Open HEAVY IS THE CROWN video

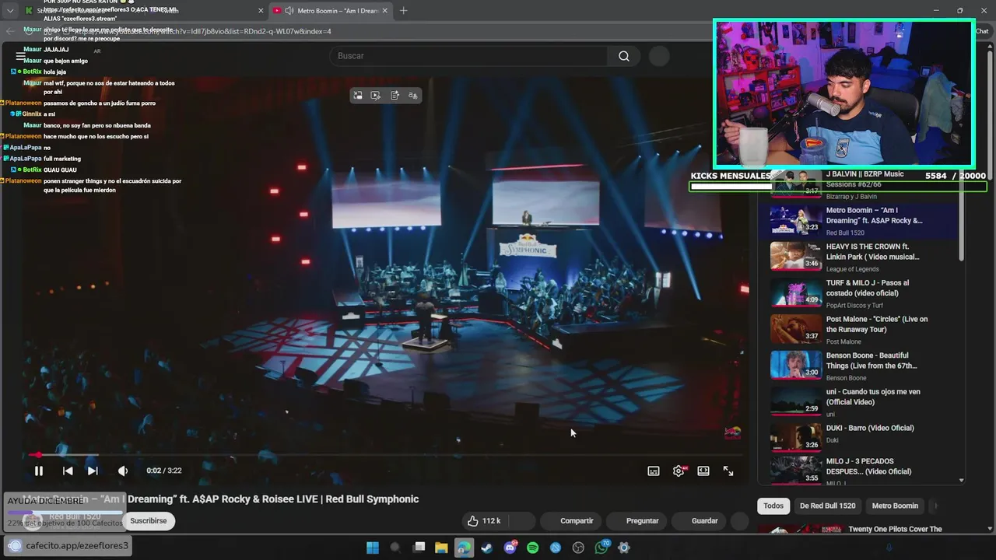pos(859,257)
